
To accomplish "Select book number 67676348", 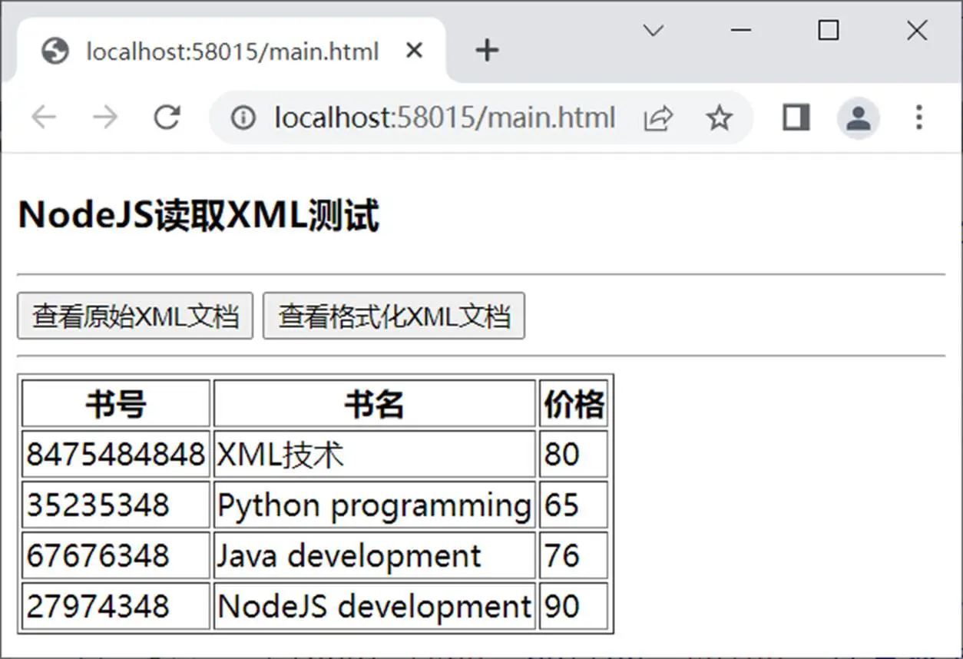I will (x=116, y=555).
